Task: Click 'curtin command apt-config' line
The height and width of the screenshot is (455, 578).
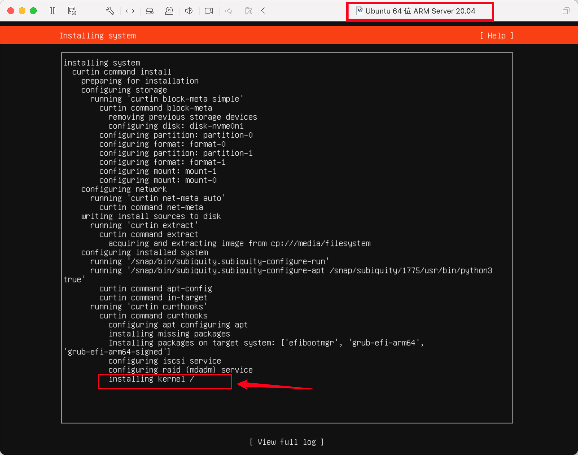Action: pos(156,288)
